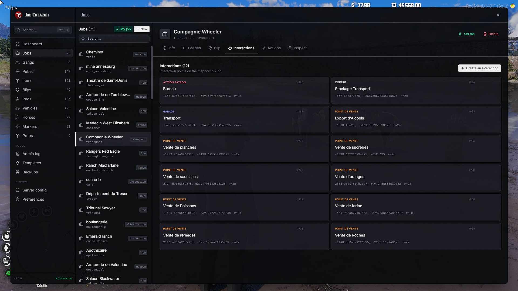518x291 pixels.
Task: Focus the jobs list Search field
Action: (x=114, y=39)
